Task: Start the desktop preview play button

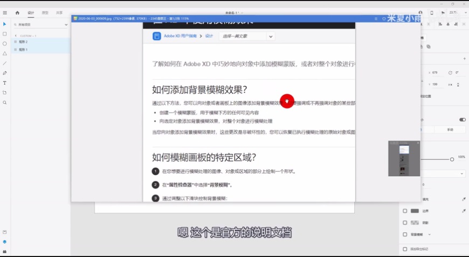Action: [x=443, y=13]
